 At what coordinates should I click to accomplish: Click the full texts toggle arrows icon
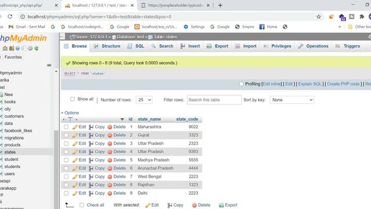point(70,120)
